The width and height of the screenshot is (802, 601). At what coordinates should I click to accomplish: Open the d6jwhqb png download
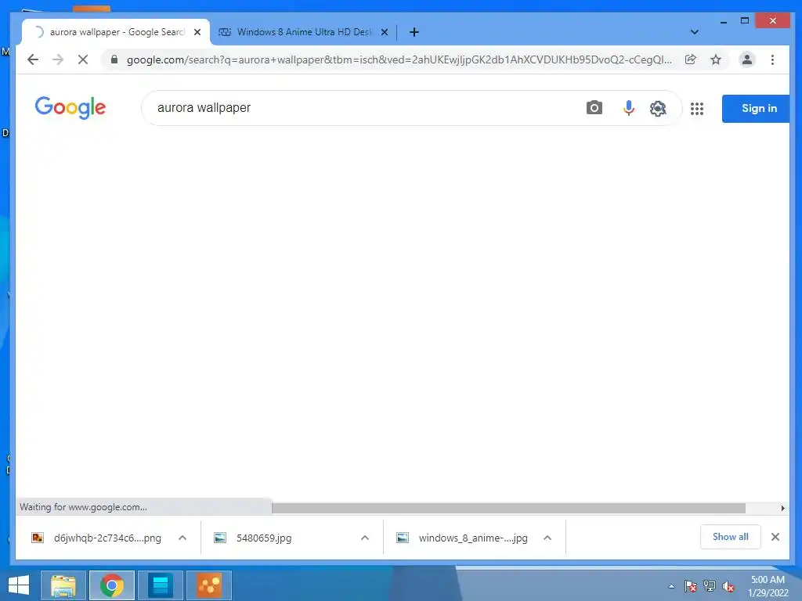click(x=96, y=538)
